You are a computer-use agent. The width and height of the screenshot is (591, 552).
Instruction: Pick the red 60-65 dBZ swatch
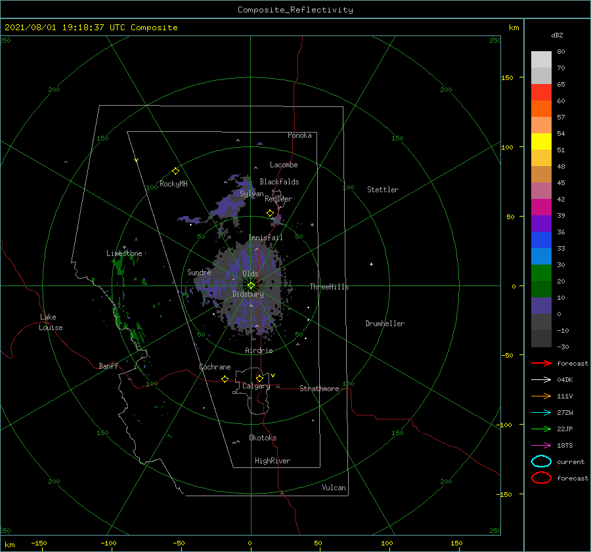541,92
